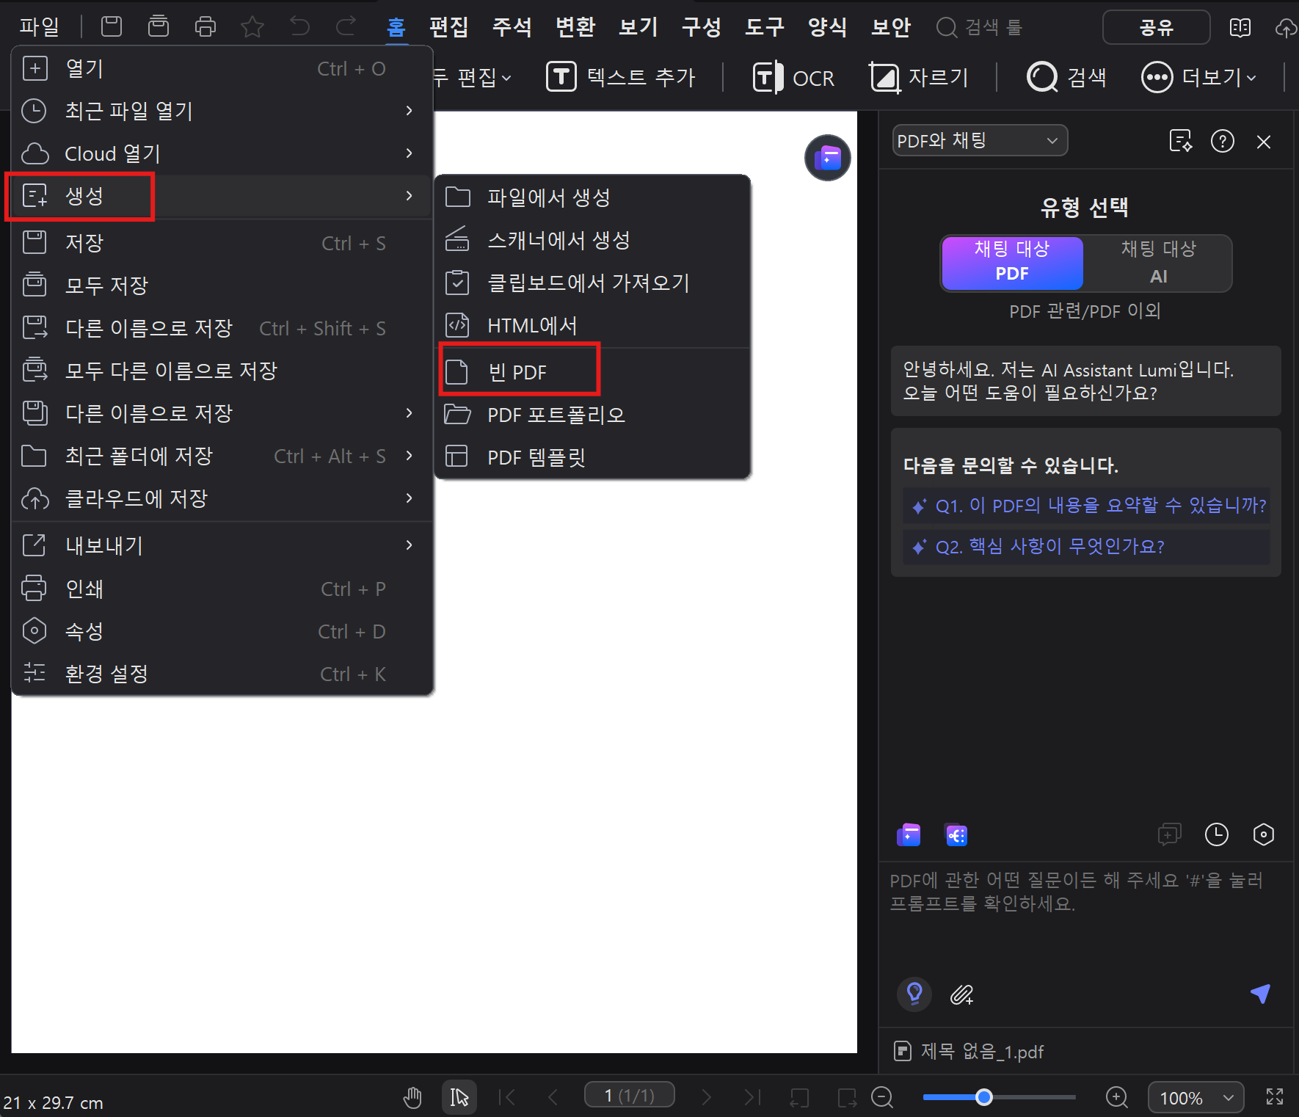The width and height of the screenshot is (1299, 1117).
Task: Open the 파일 menu
Action: click(x=40, y=27)
